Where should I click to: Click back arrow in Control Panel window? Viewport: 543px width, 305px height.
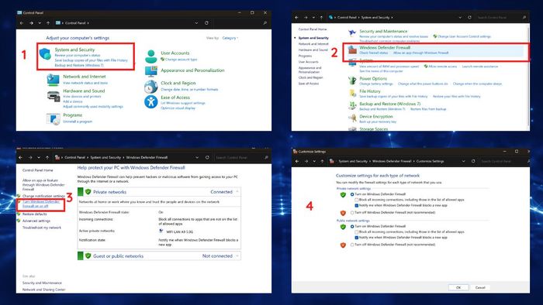pos(22,22)
